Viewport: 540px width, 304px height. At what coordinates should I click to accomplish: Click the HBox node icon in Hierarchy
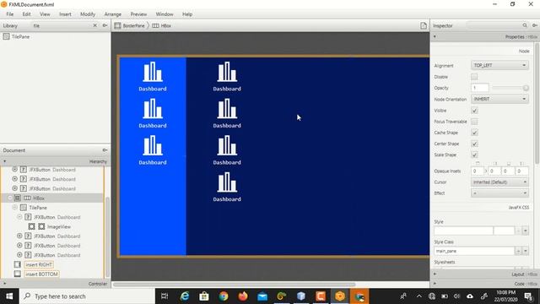click(x=27, y=198)
